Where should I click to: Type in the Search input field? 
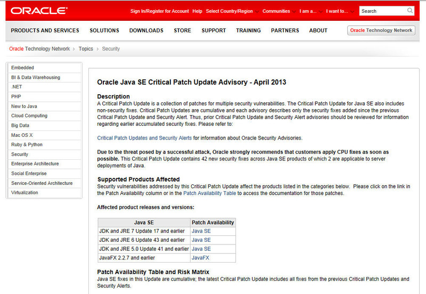point(382,11)
